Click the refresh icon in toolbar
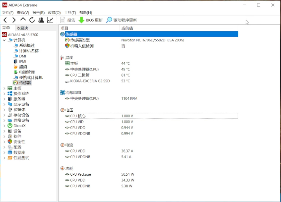 [32, 20]
